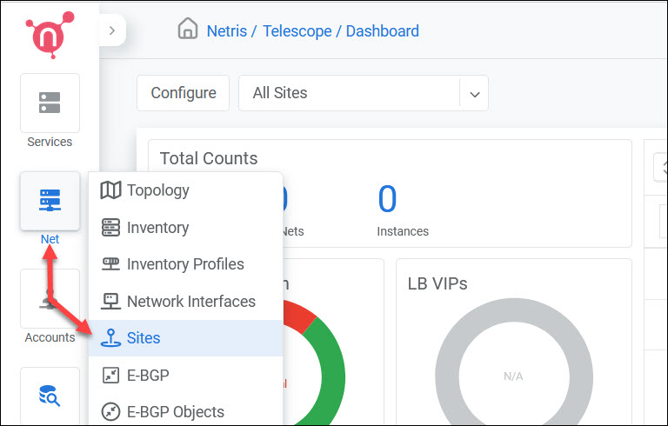Select Topology from the Net menu
This screenshot has height=426, width=668.
point(186,190)
